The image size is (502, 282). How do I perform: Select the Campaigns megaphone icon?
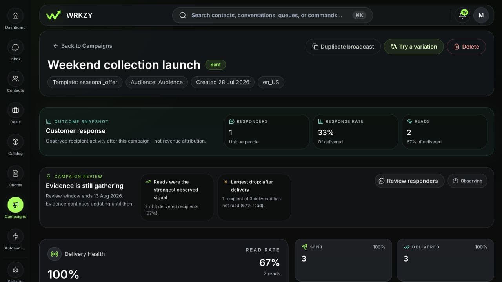point(15,205)
